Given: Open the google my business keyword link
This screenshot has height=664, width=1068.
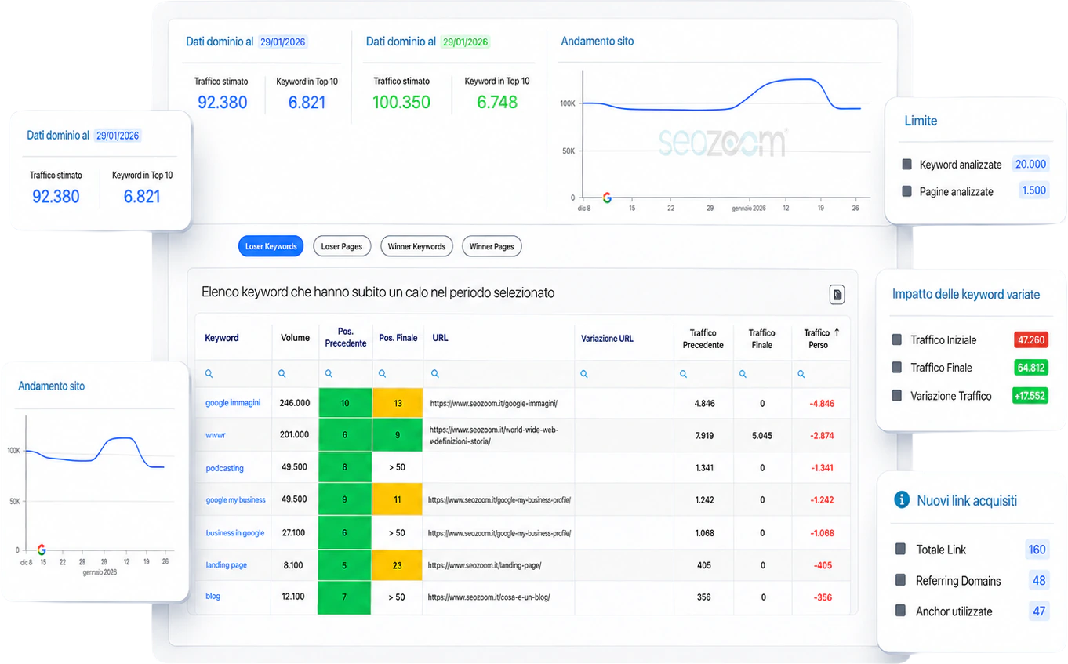Looking at the screenshot, I should pyautogui.click(x=236, y=499).
